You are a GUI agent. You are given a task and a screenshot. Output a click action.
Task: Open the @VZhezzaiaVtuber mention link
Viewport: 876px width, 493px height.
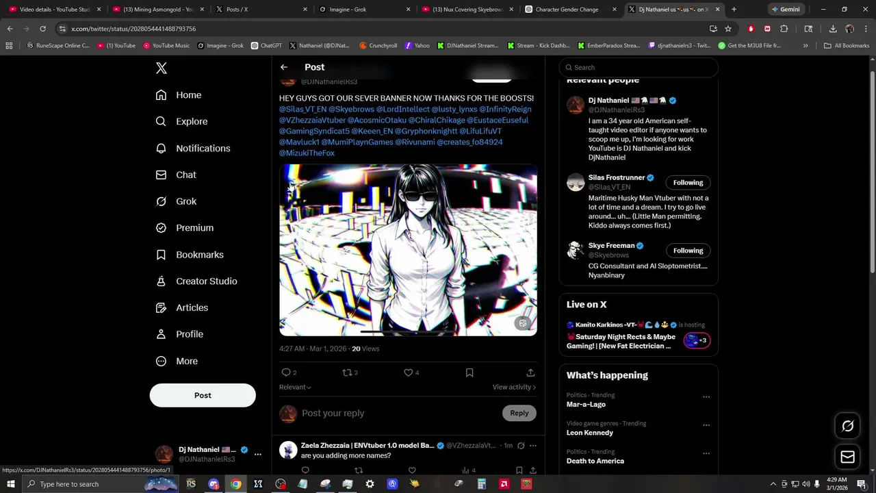[x=312, y=120]
